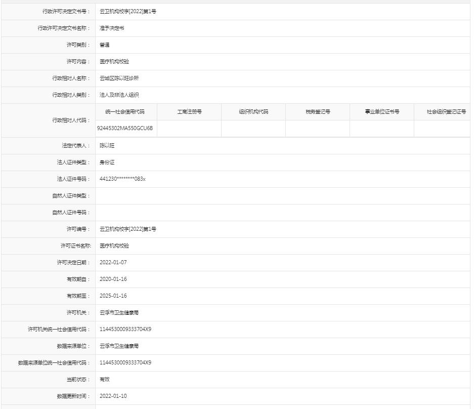Click the 组织机构代码 column header

point(253,112)
